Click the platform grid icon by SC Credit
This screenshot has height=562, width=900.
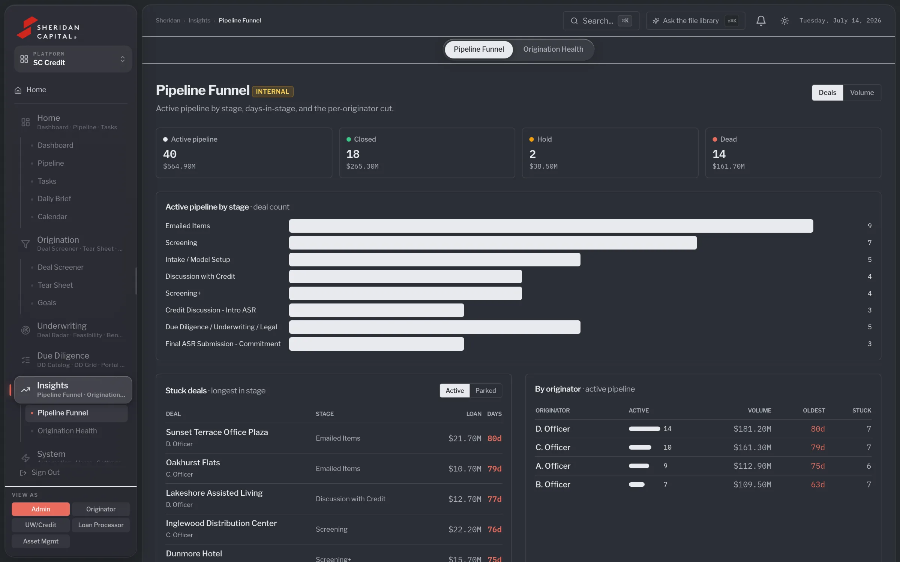pyautogui.click(x=24, y=59)
